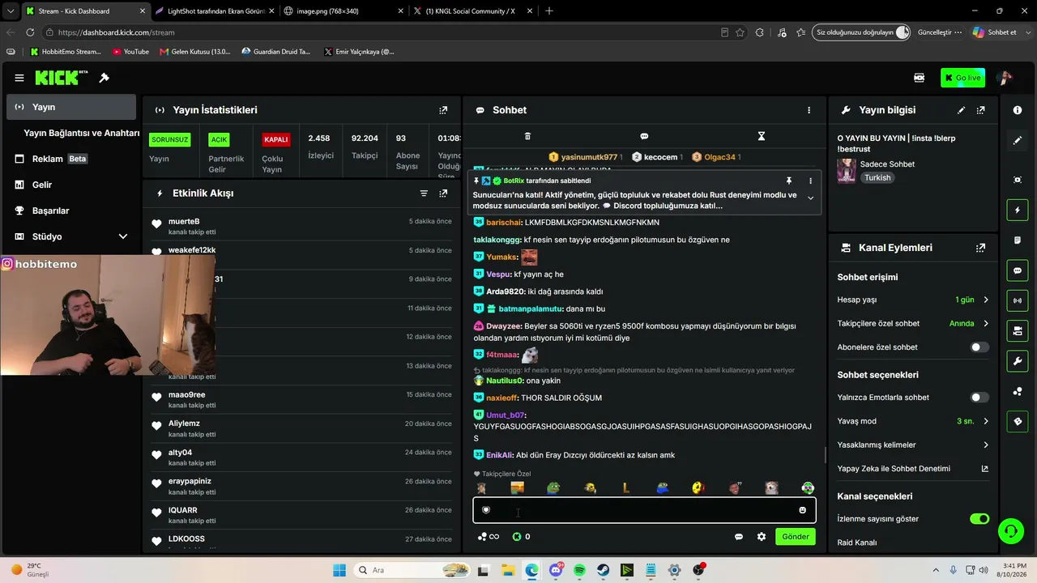1037x583 pixels.
Task: Select Yayın in the left sidebar
Action: pos(71,107)
